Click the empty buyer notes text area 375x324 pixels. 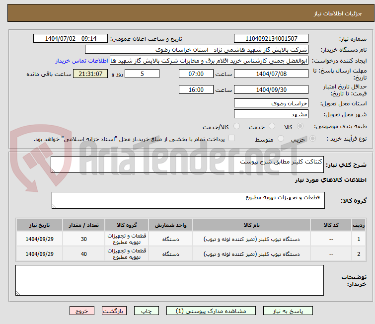[x=169, y=280]
